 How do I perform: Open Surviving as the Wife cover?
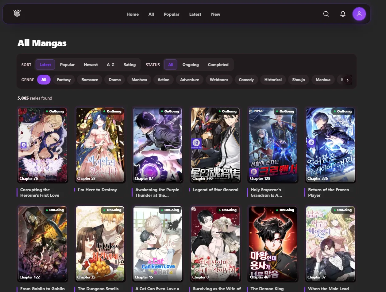(x=215, y=243)
